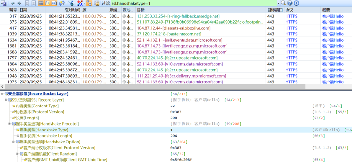Screen dimensions: 352x162
Task: Collapse the Client Random tree node
Action: [x=17, y=154]
